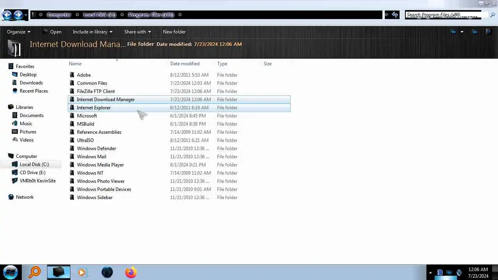Screen dimensions: 498x280
Task: Select Network in navigation pane
Action: pos(25,197)
